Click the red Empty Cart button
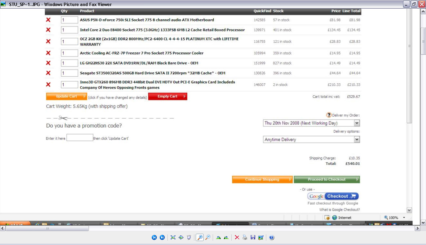The width and height of the screenshot is (426, 245). [168, 97]
